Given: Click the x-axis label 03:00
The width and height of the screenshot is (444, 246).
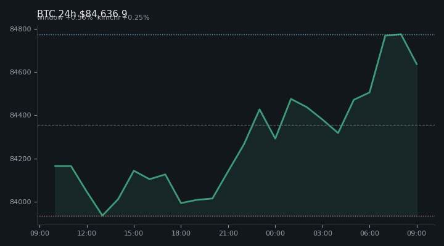Looking at the screenshot, I should pos(323,233).
